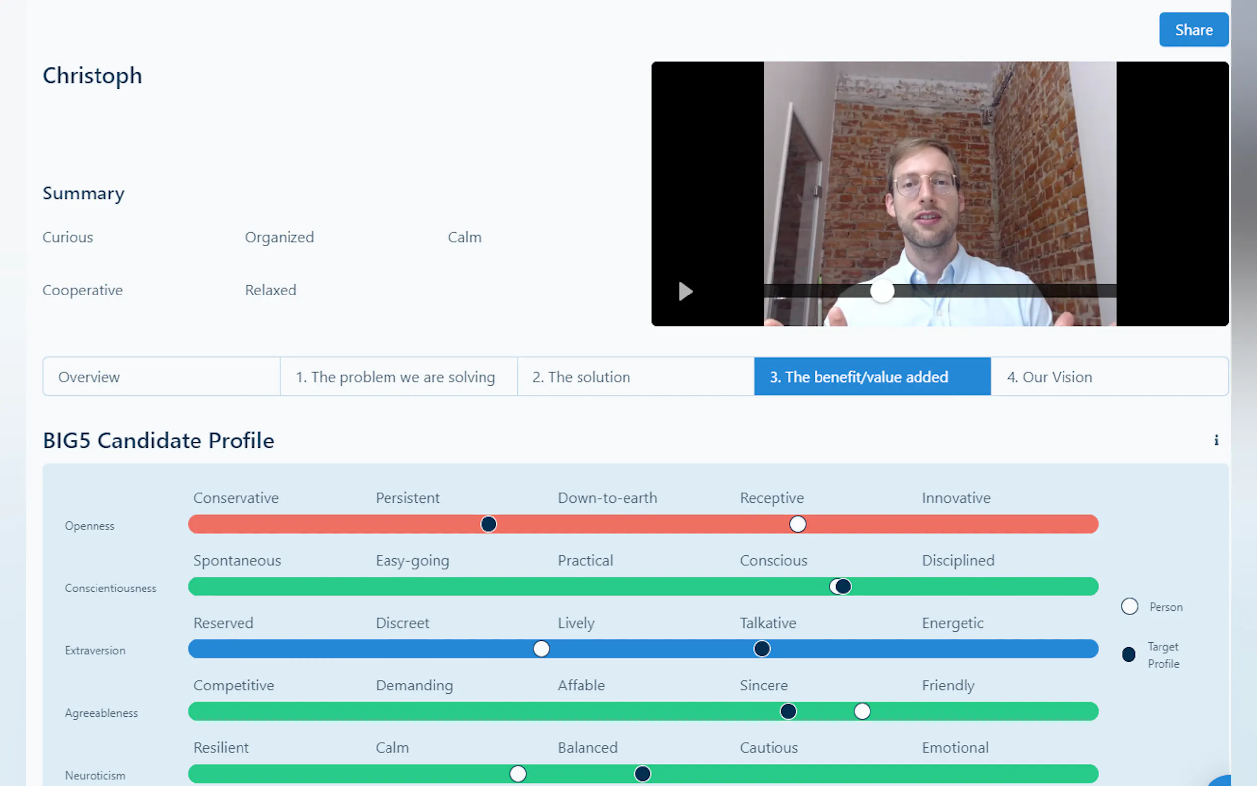The height and width of the screenshot is (786, 1257).
Task: Click Agreeableness target profile dark marker
Action: point(788,711)
